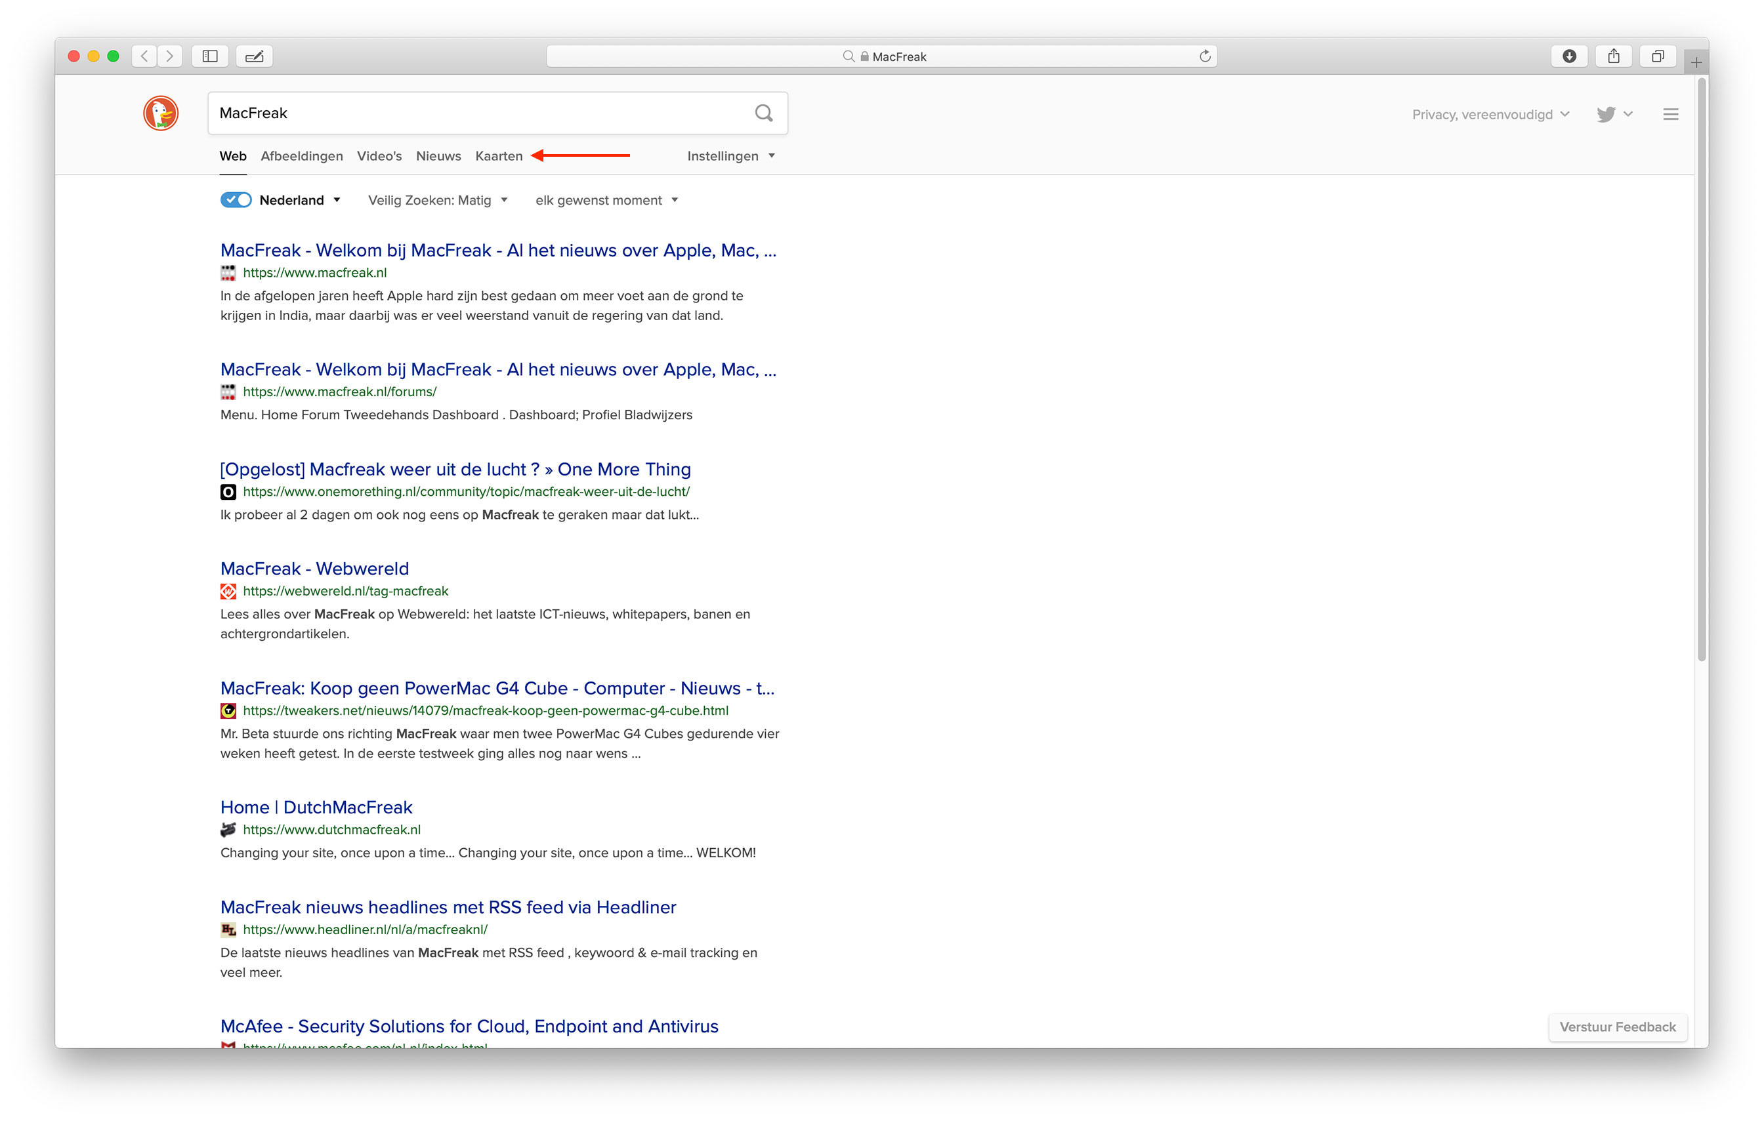Image resolution: width=1764 pixels, height=1121 pixels.
Task: Switch to the Afbeeldingen tab
Action: coord(302,156)
